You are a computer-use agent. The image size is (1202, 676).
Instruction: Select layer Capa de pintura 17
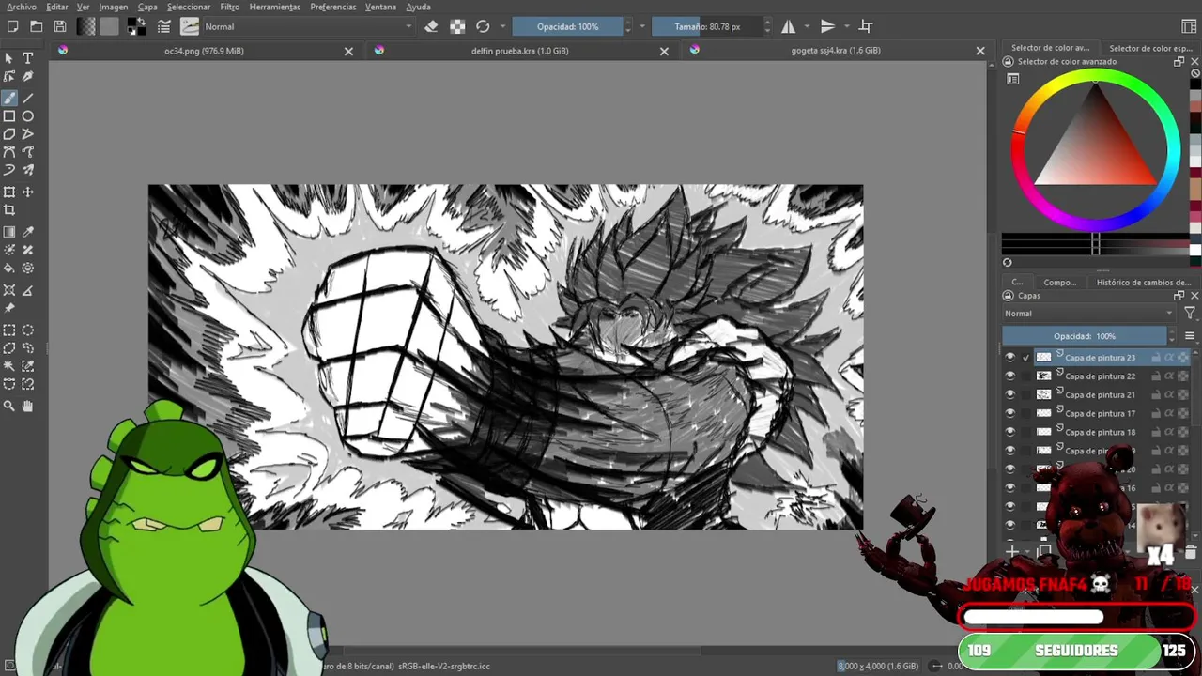(x=1100, y=413)
